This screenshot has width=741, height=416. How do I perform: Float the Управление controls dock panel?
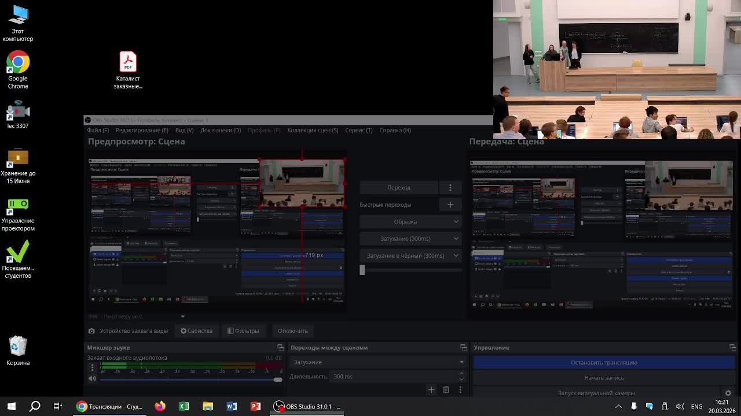(732, 347)
